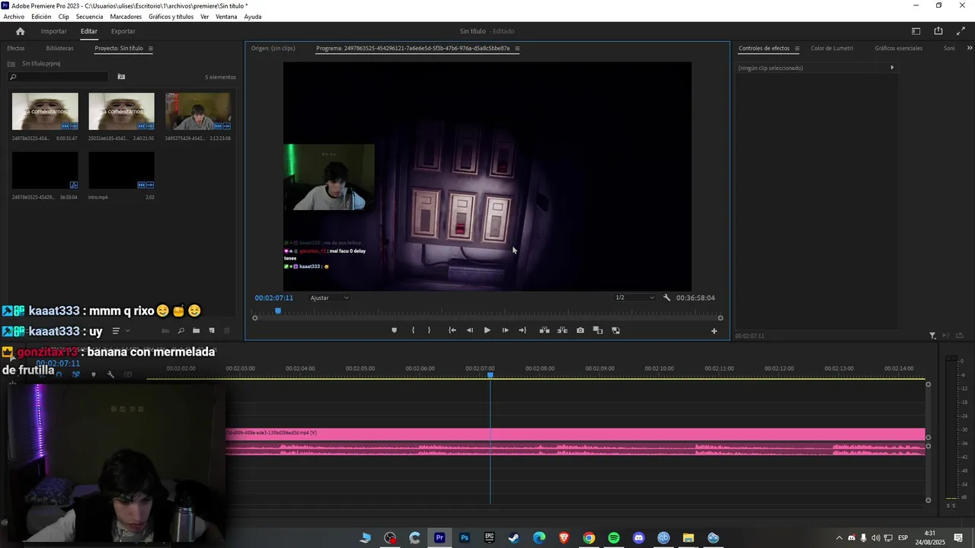Screen dimensions: 975x548
Task: Select the intro.mp4 thumbnail
Action: 121,170
